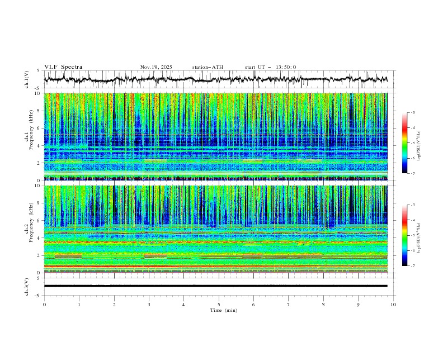Click inside the ch.1 spectrogram panel
Screen dimensions: 443x342
(x=215, y=136)
